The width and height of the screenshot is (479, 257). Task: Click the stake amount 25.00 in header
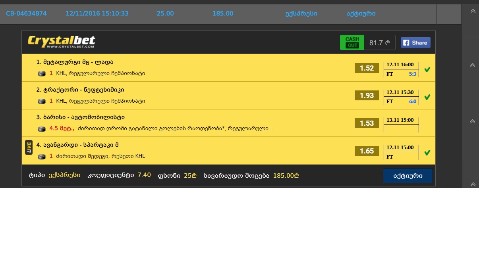[x=165, y=13]
